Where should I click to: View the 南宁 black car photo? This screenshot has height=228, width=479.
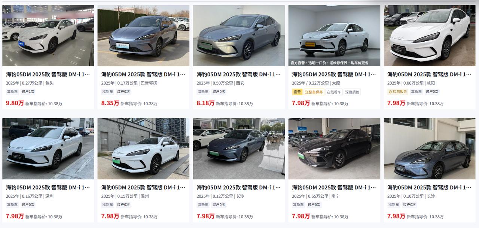pos(334,149)
